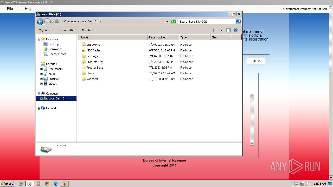Open Recent Places in Favorites
Image resolution: width=333 pixels, height=187 pixels.
(x=57, y=54)
